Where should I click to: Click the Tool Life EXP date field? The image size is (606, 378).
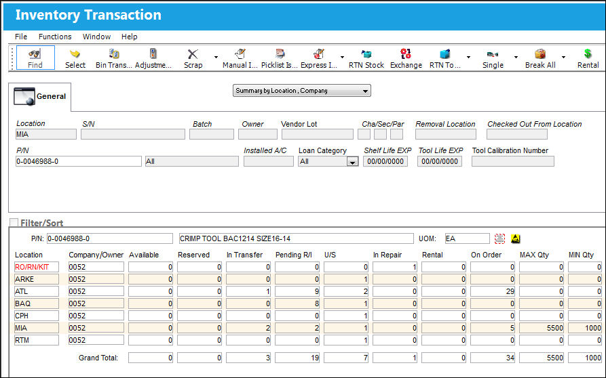(440, 161)
